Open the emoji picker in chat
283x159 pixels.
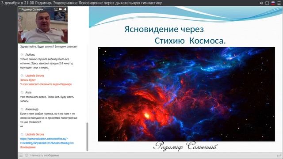(x=27, y=155)
